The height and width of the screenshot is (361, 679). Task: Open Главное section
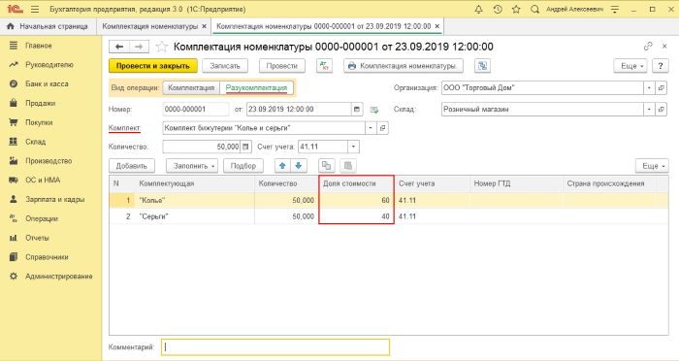(38, 46)
